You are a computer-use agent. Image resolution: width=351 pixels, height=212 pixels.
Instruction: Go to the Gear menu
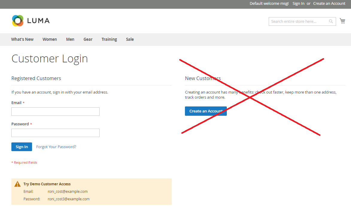click(88, 39)
